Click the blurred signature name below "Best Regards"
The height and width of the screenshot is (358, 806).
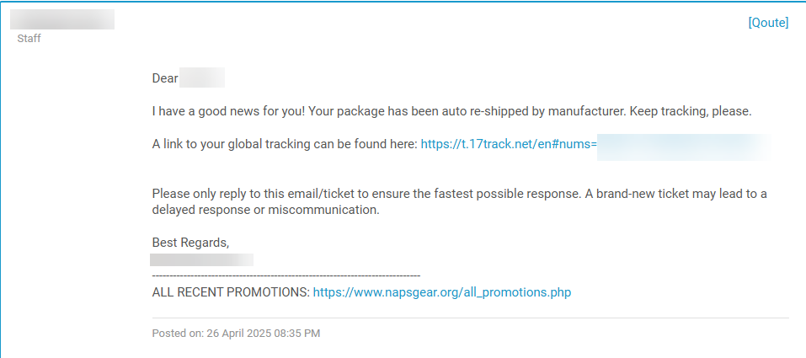click(201, 259)
